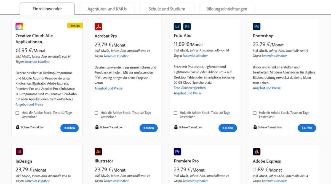This screenshot has height=184, width=331.
Task: Click Kaufen button for Photoshop
Action: coord(307,128)
